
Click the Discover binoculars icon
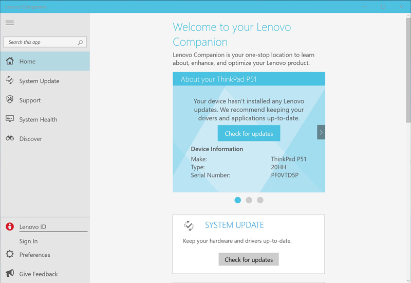click(10, 138)
